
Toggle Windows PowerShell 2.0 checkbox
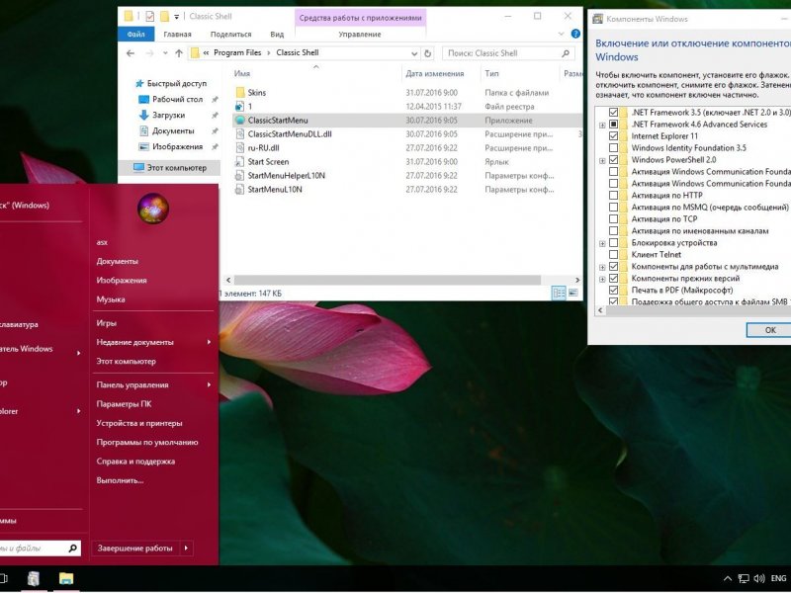(613, 160)
